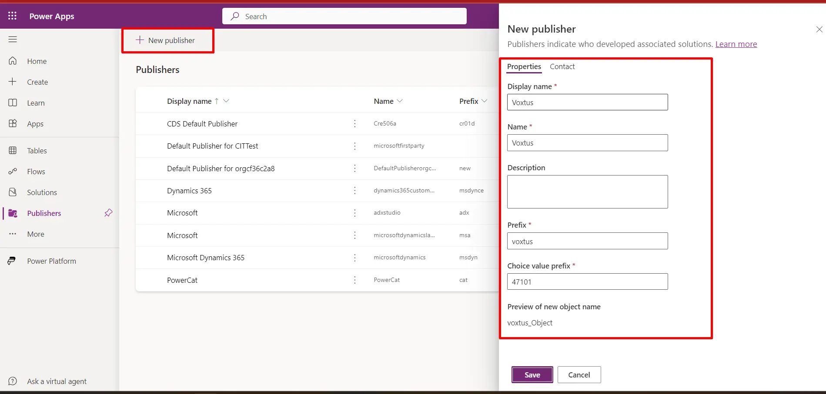
Task: Open the app launcher waffle icon
Action: (12, 16)
